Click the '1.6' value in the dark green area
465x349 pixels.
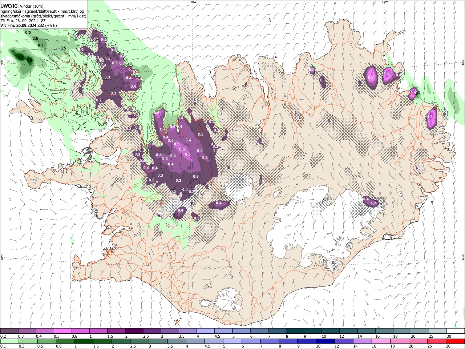coord(21,57)
